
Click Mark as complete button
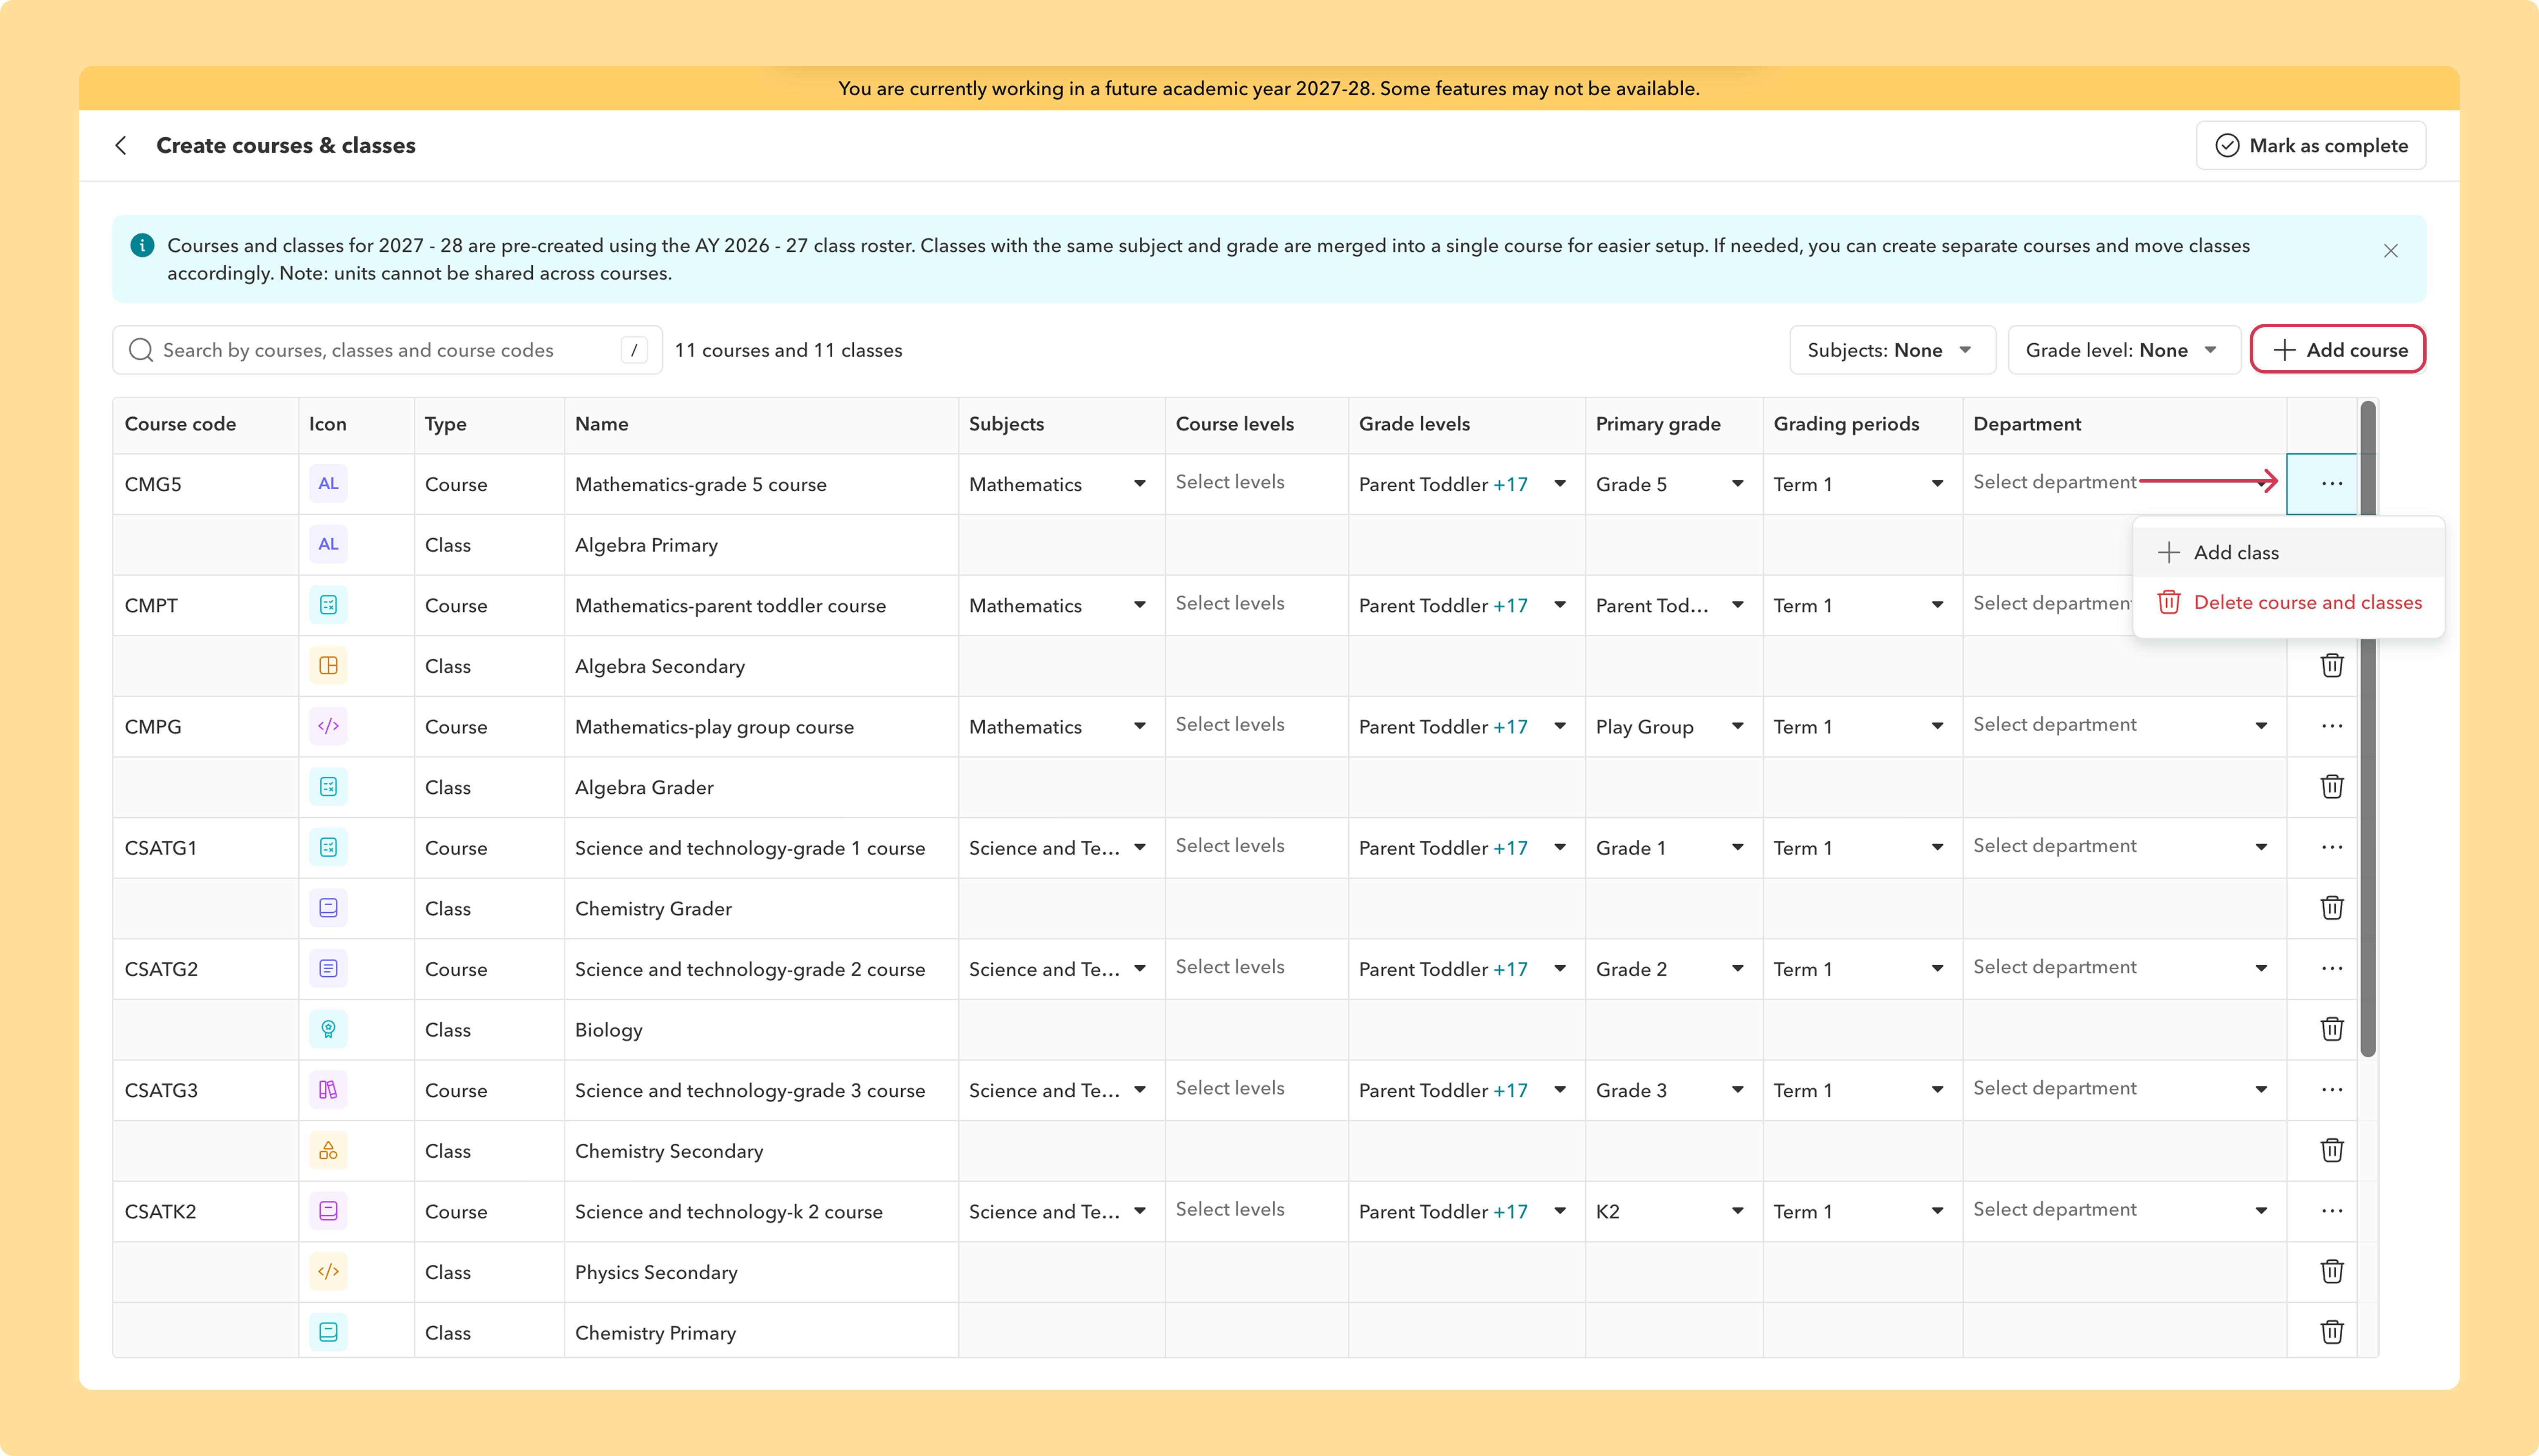point(2310,146)
